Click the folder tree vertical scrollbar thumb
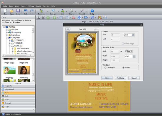This screenshot has height=116, width=162. click(x=33, y=31)
